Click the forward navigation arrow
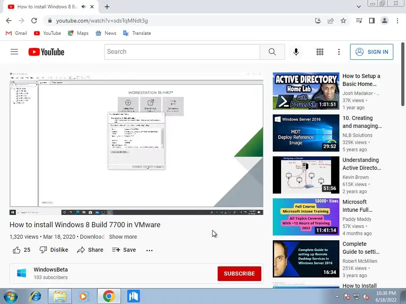406x304 pixels. click(x=21, y=21)
